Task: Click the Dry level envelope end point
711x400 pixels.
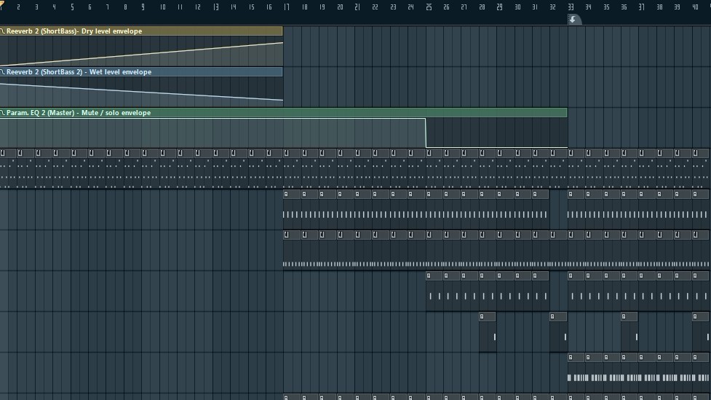Action: click(282, 43)
